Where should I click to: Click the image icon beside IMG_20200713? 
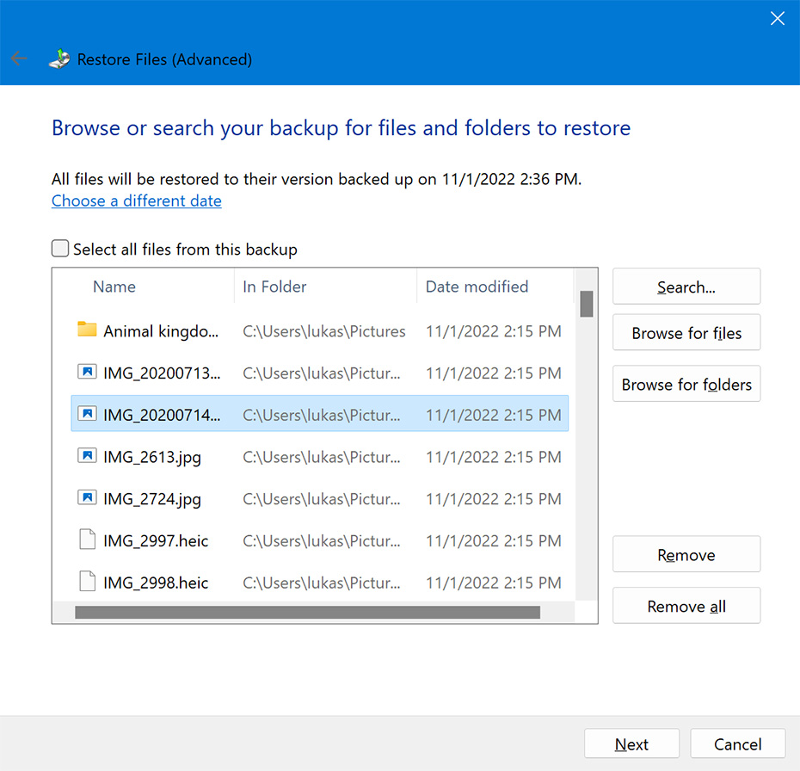pyautogui.click(x=87, y=372)
